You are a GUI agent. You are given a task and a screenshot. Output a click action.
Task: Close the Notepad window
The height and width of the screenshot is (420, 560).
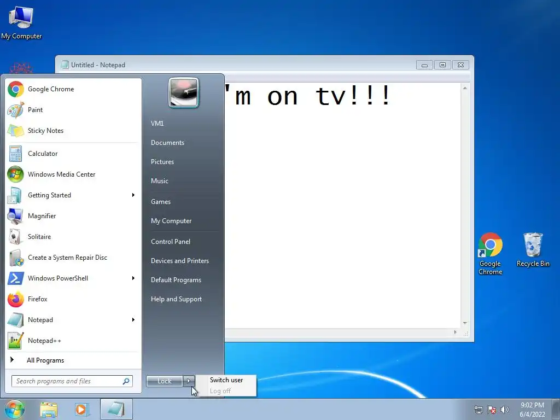460,65
